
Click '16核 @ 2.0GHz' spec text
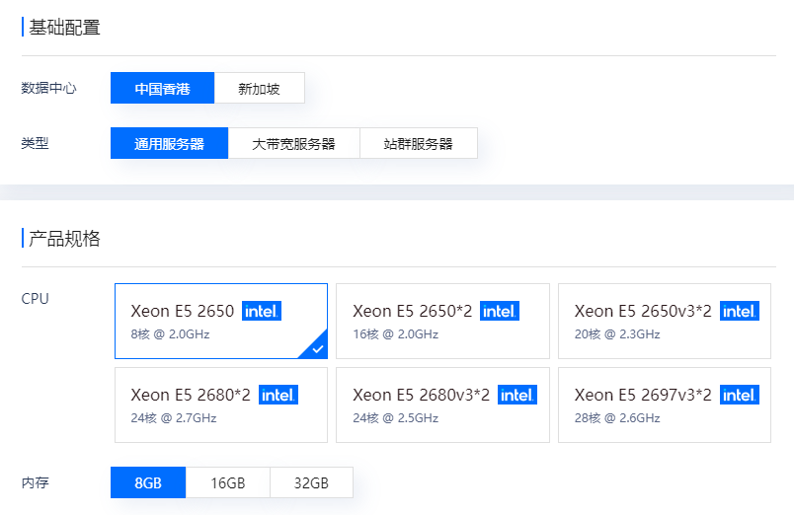[395, 334]
